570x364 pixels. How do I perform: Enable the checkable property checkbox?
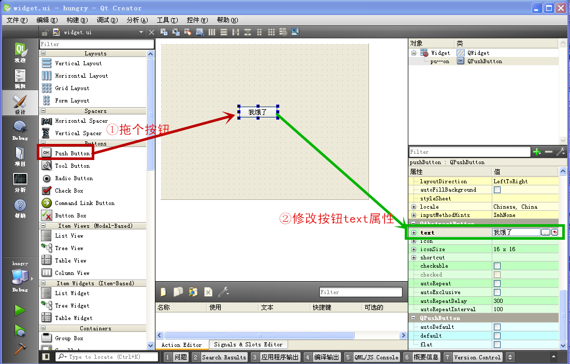497,266
